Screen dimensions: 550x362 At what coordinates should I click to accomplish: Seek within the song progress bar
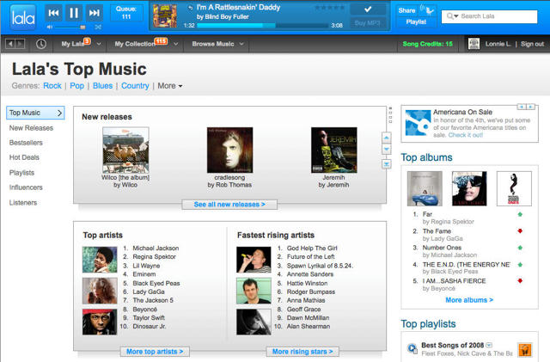pyautogui.click(x=249, y=25)
